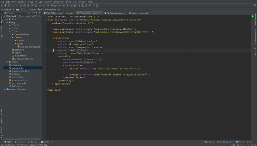Screen dimensions: 257x146
Task: Expand the build folder under app
Action: point(10,25)
